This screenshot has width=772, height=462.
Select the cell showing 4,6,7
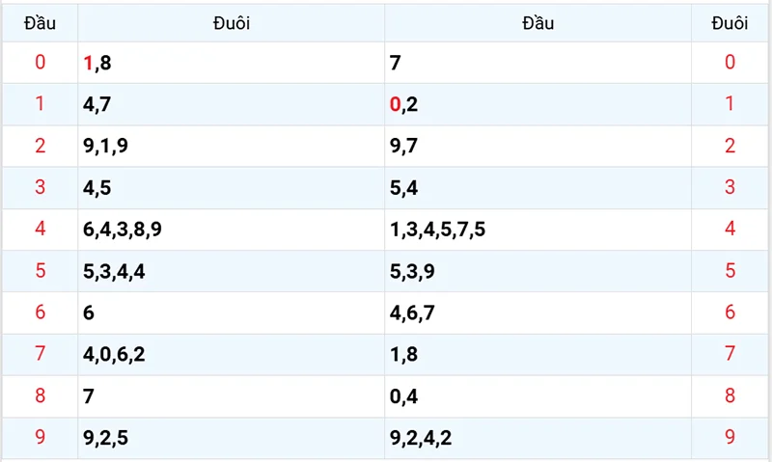point(412,313)
